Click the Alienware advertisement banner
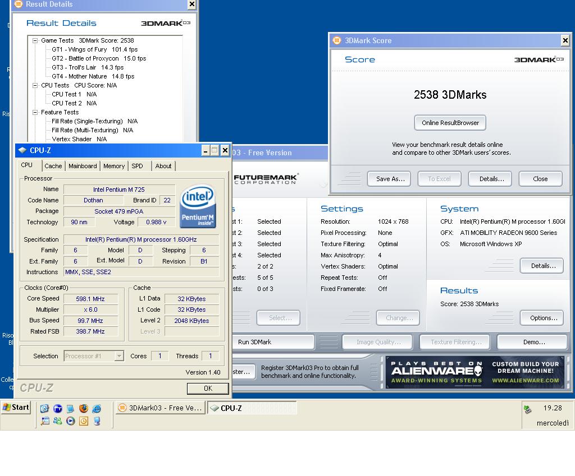Viewport: 575px width, 476px height. 475,372
